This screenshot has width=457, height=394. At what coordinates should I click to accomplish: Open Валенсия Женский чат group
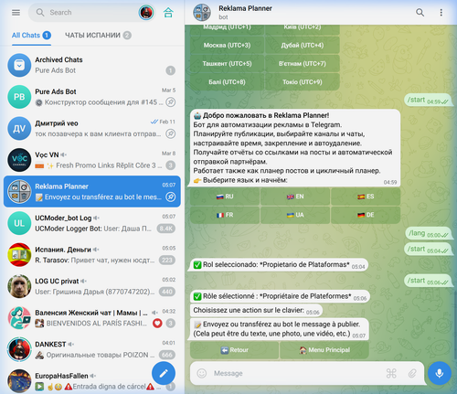click(91, 318)
